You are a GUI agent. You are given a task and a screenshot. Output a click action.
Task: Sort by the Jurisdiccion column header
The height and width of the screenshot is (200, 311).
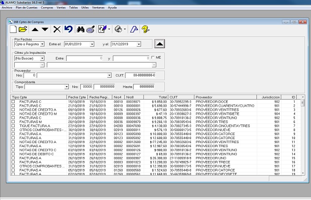[269, 97]
